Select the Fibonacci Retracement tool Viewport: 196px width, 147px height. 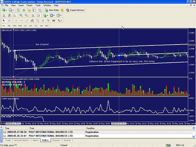38,21
